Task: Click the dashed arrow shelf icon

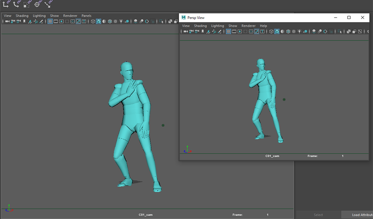Action: [x=48, y=4]
